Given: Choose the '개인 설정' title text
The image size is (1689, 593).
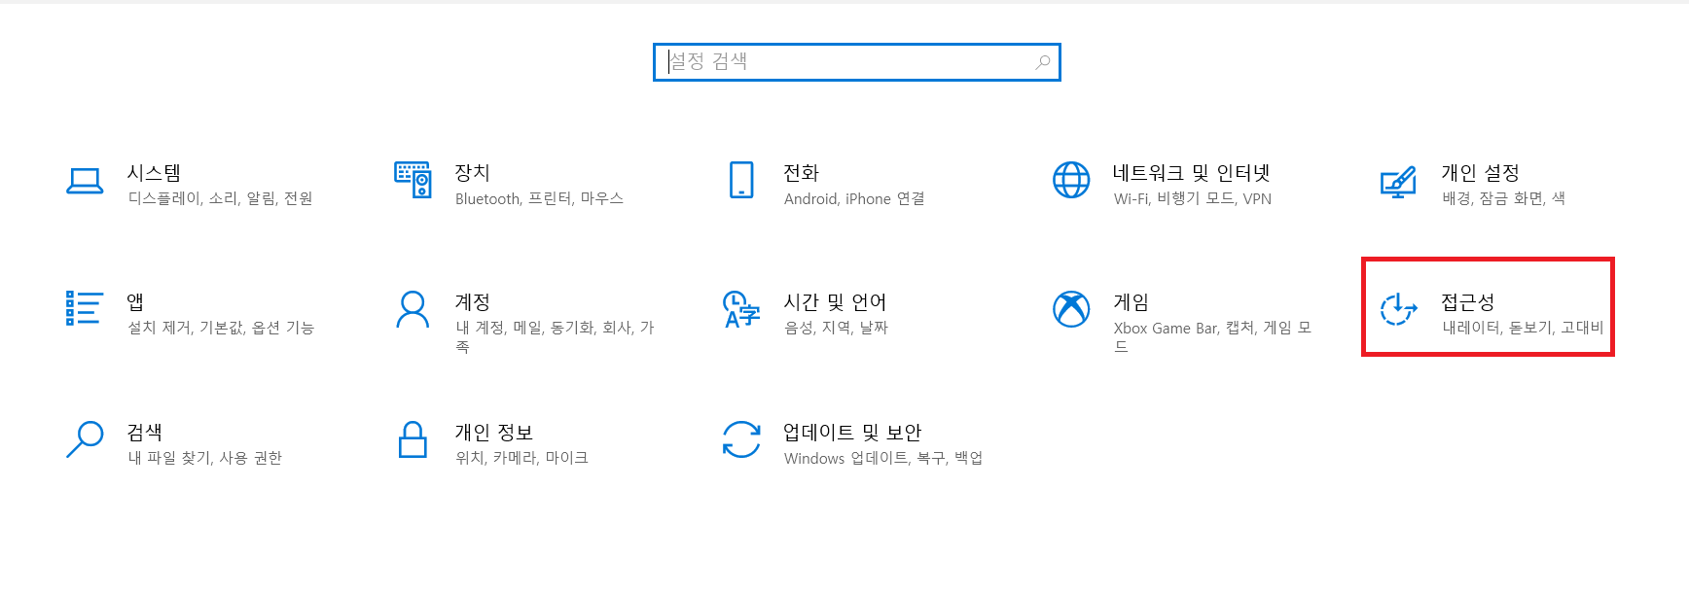Looking at the screenshot, I should pyautogui.click(x=1480, y=173).
